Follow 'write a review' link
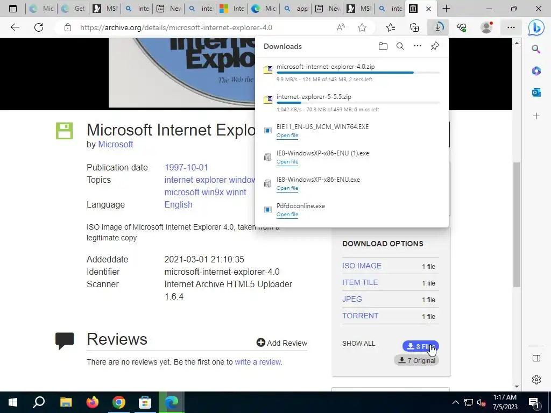Screen dimensions: 551x413 [x=258, y=362]
